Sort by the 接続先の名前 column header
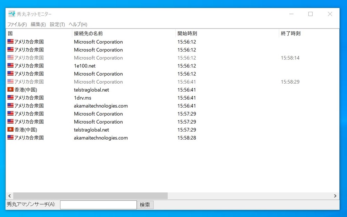This screenshot has width=347, height=217. [x=88, y=33]
